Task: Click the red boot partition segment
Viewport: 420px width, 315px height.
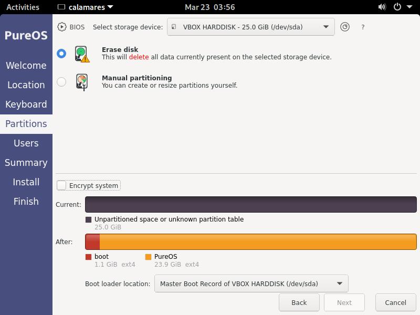Action: [92, 241]
